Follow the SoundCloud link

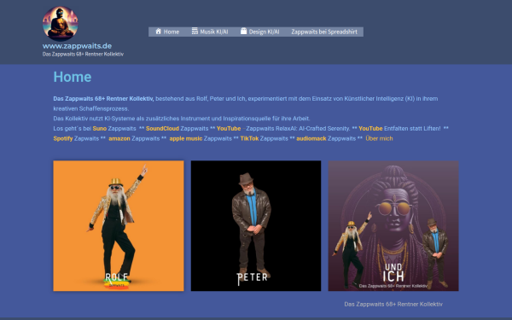[x=162, y=129]
